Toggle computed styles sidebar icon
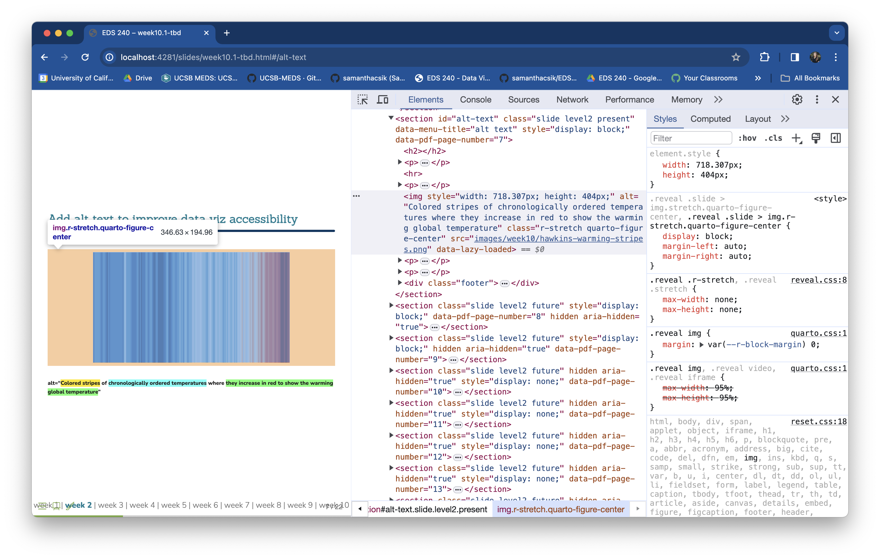Image resolution: width=880 pixels, height=559 pixels. click(835, 138)
